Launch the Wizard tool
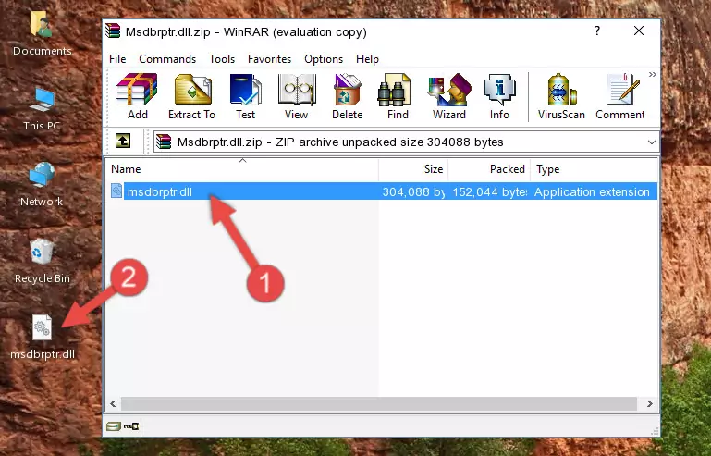This screenshot has width=711, height=456. 449,96
